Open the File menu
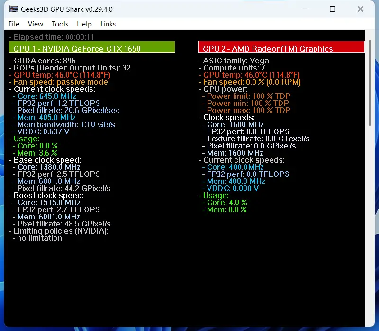Viewport: 379px width, 331px height. 14,24
